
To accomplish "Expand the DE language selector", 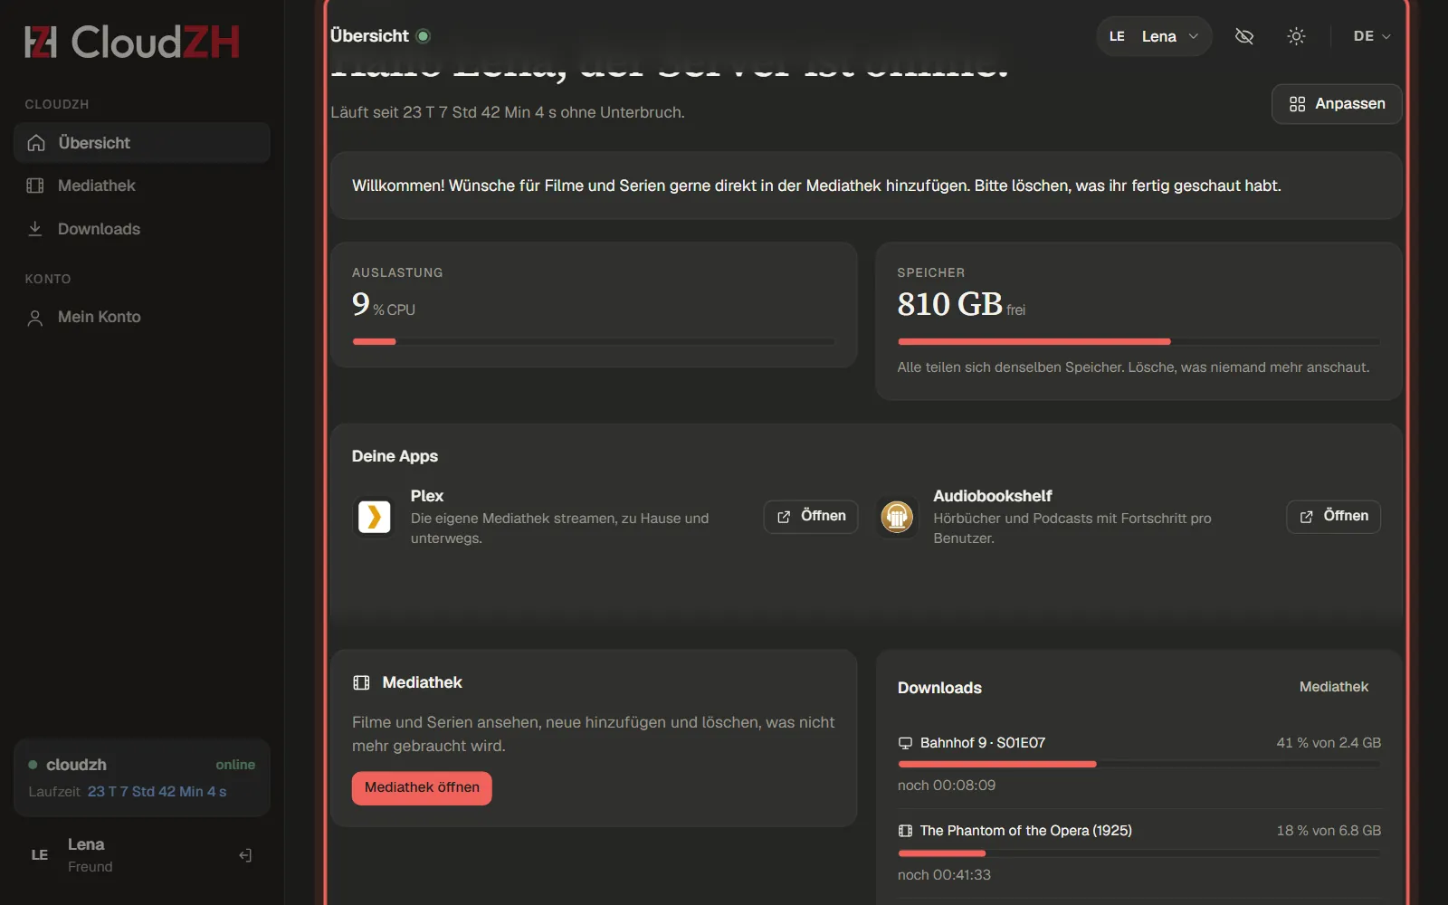I will pos(1372,36).
